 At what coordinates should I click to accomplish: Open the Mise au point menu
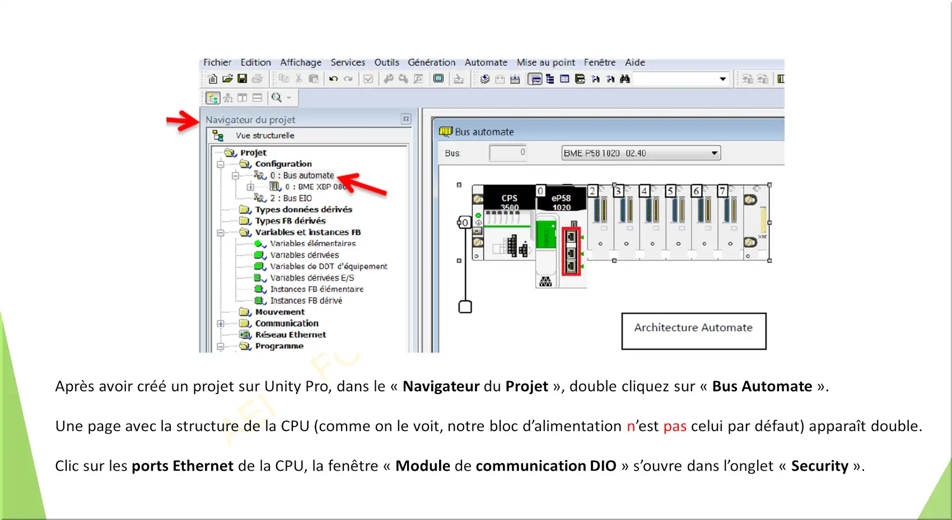[x=546, y=63]
